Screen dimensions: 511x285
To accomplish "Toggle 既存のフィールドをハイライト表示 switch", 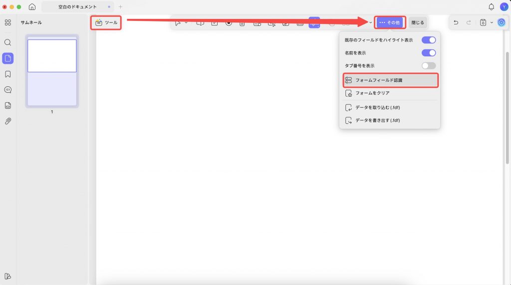I will coord(429,40).
